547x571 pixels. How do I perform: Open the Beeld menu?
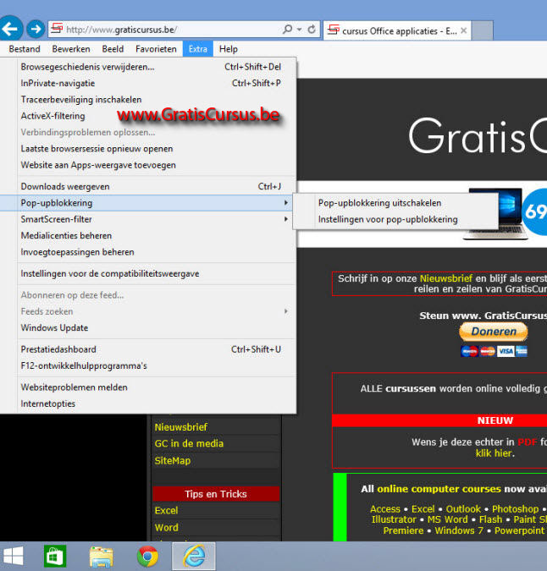(113, 49)
